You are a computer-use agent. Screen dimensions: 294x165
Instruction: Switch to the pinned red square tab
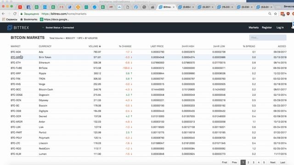click(x=20, y=7)
